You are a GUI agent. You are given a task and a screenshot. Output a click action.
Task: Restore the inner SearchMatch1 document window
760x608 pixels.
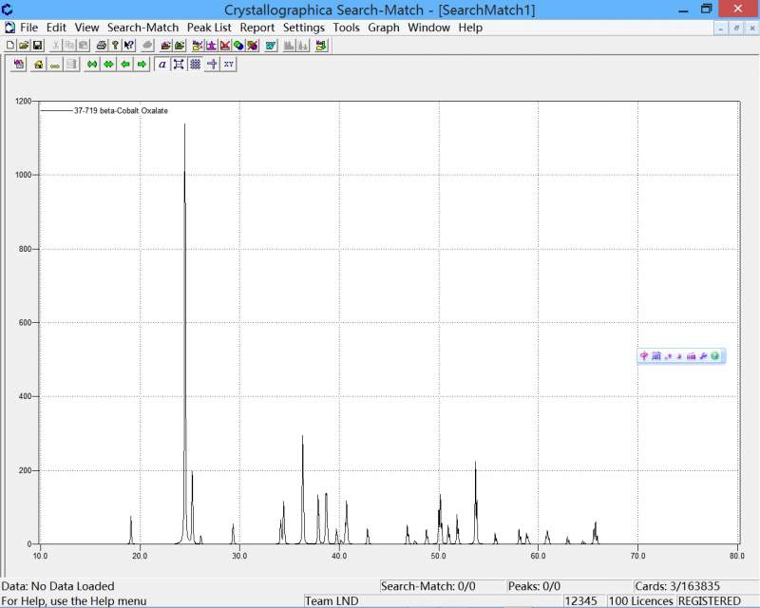[x=736, y=28]
